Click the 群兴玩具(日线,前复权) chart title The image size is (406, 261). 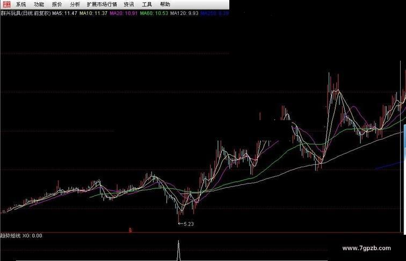[26, 13]
